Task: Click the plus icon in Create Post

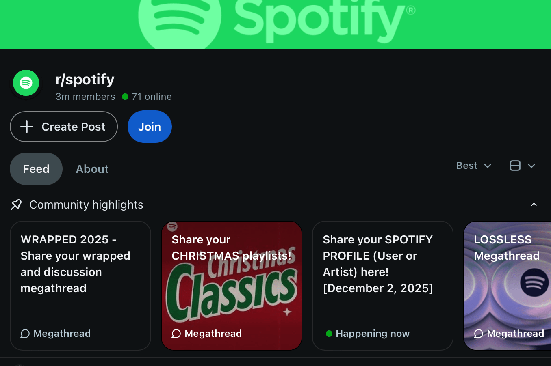Action: (27, 127)
